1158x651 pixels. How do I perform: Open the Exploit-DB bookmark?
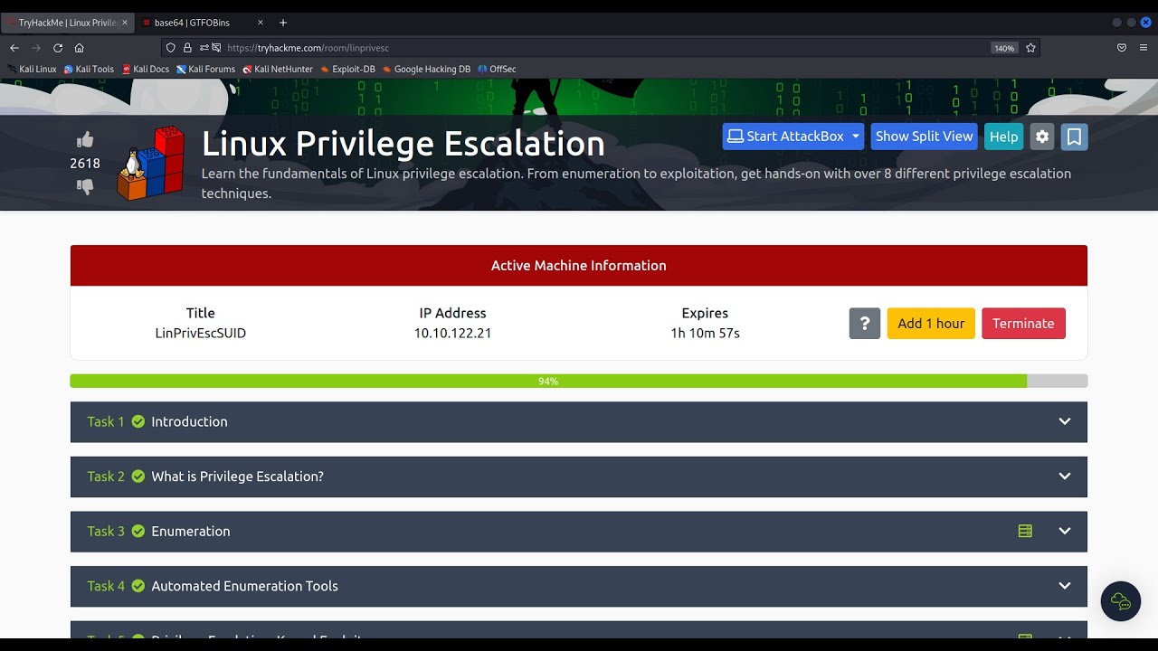[x=347, y=69]
